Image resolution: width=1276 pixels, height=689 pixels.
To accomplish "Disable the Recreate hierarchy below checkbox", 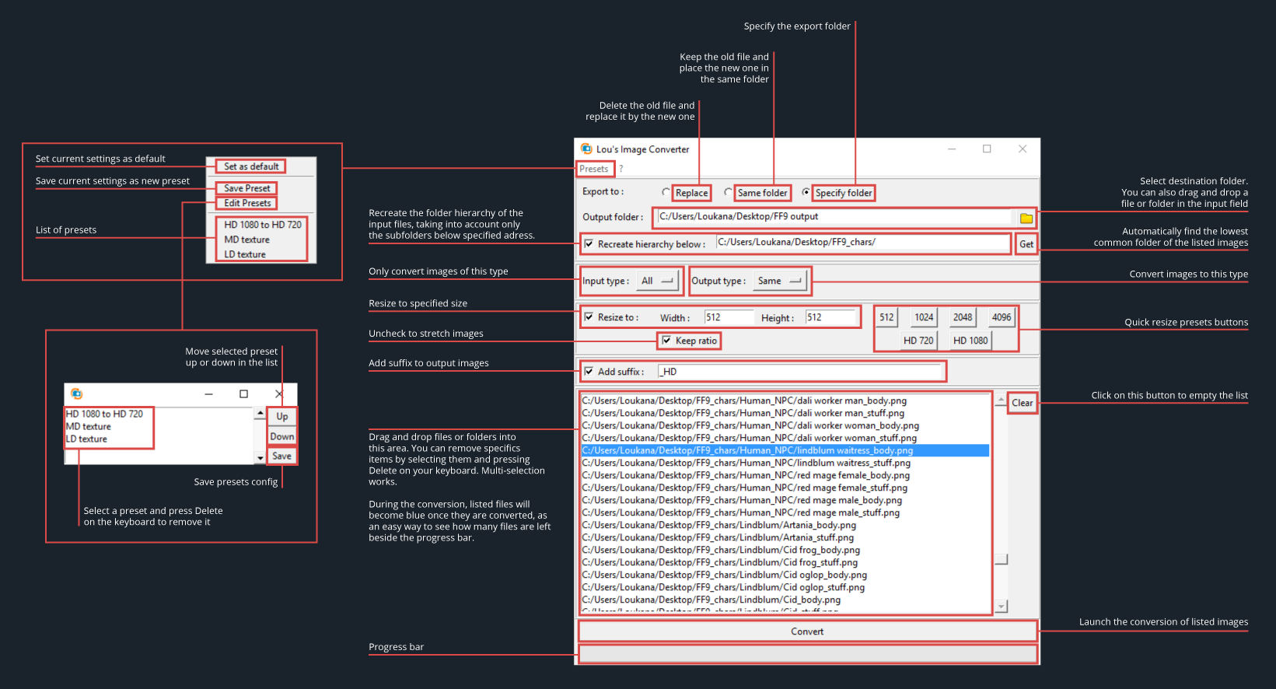I will (x=589, y=243).
